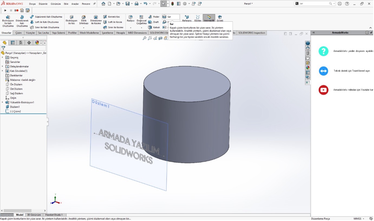The height and width of the screenshot is (221, 374).
Task: Open the DimXpertManager crosshair tab
Action: [29, 43]
